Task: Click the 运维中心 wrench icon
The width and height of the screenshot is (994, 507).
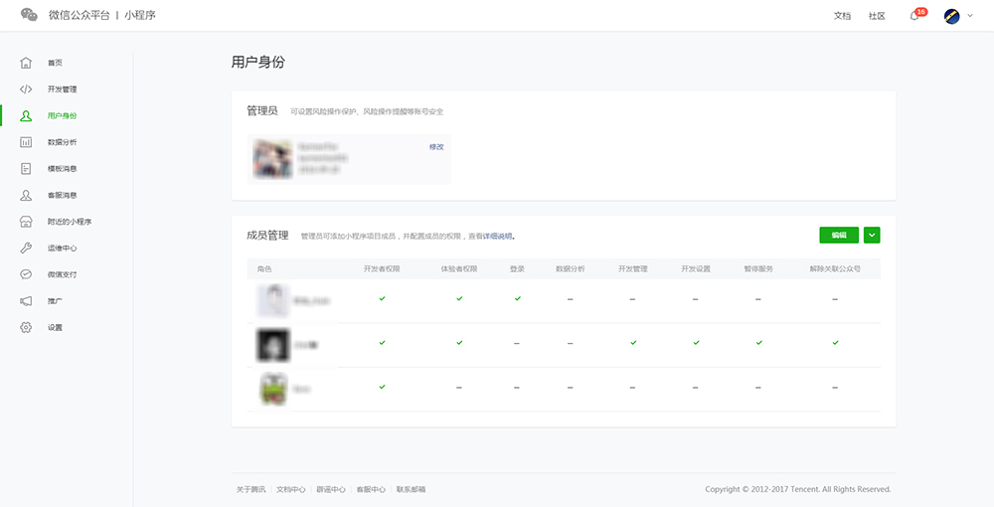Action: pos(26,248)
